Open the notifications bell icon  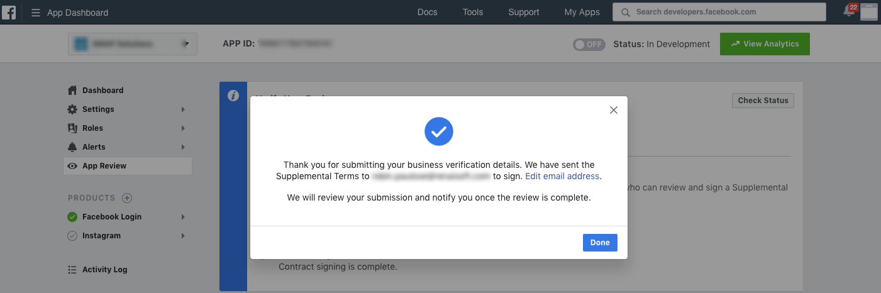850,11
